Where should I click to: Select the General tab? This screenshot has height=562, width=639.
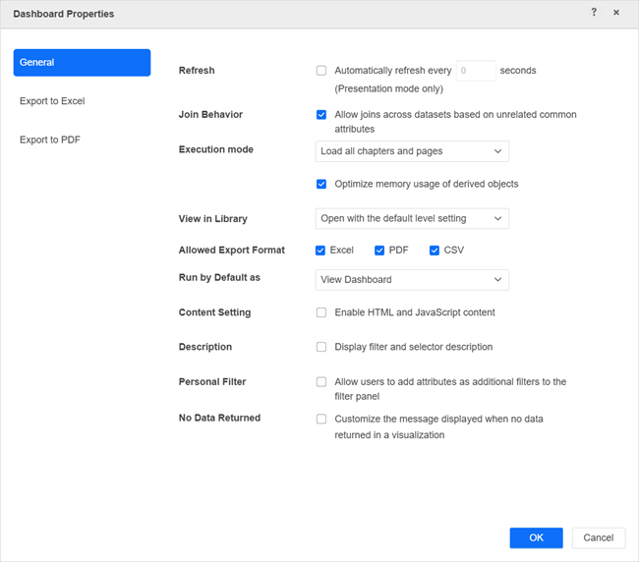pyautogui.click(x=82, y=63)
